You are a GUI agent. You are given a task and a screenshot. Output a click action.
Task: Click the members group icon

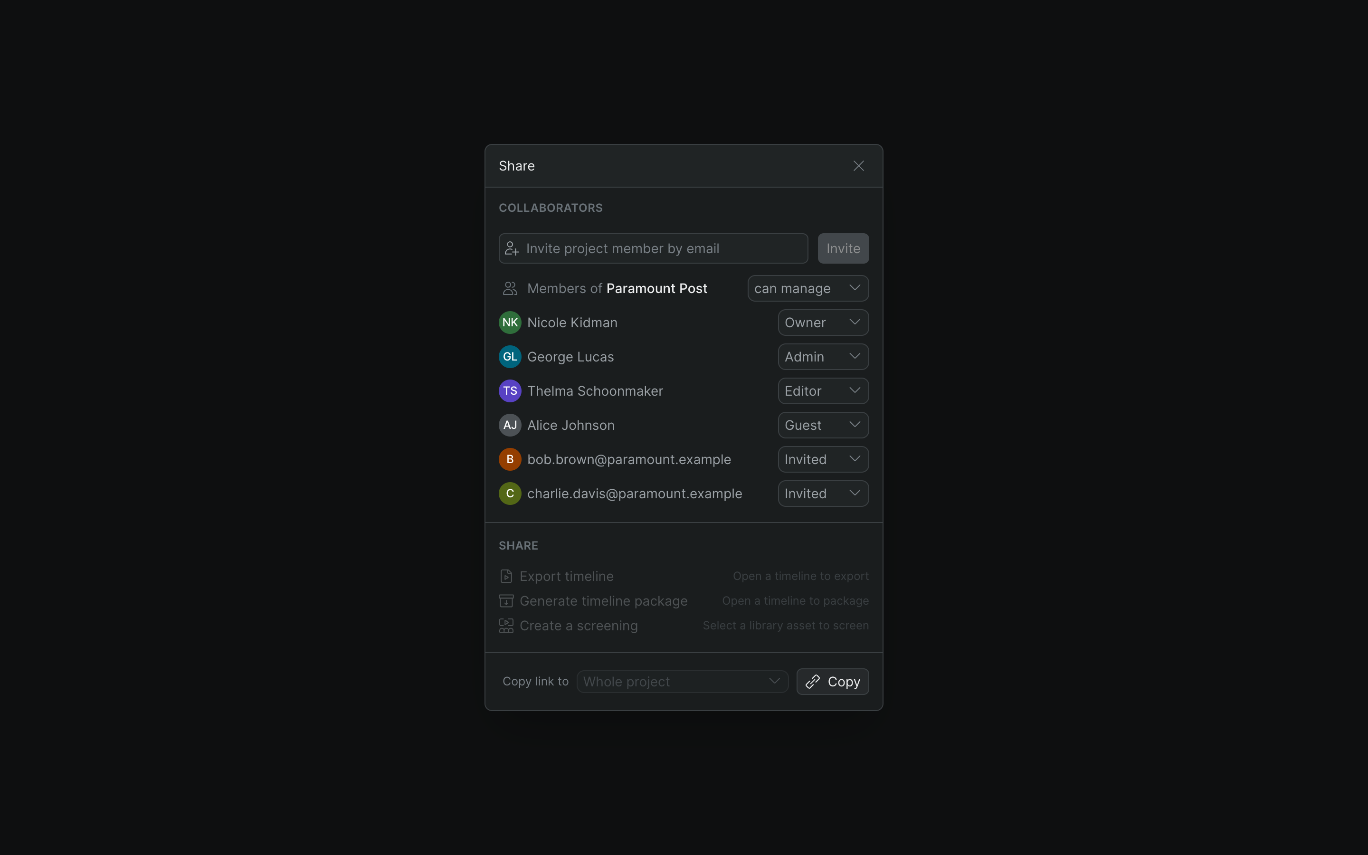tap(510, 288)
